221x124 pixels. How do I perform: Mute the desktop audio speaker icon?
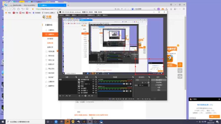point(127,84)
